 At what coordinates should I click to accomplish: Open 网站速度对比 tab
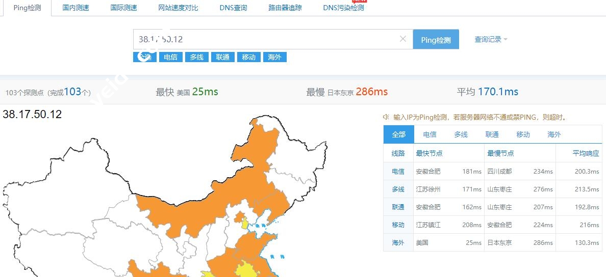click(178, 8)
